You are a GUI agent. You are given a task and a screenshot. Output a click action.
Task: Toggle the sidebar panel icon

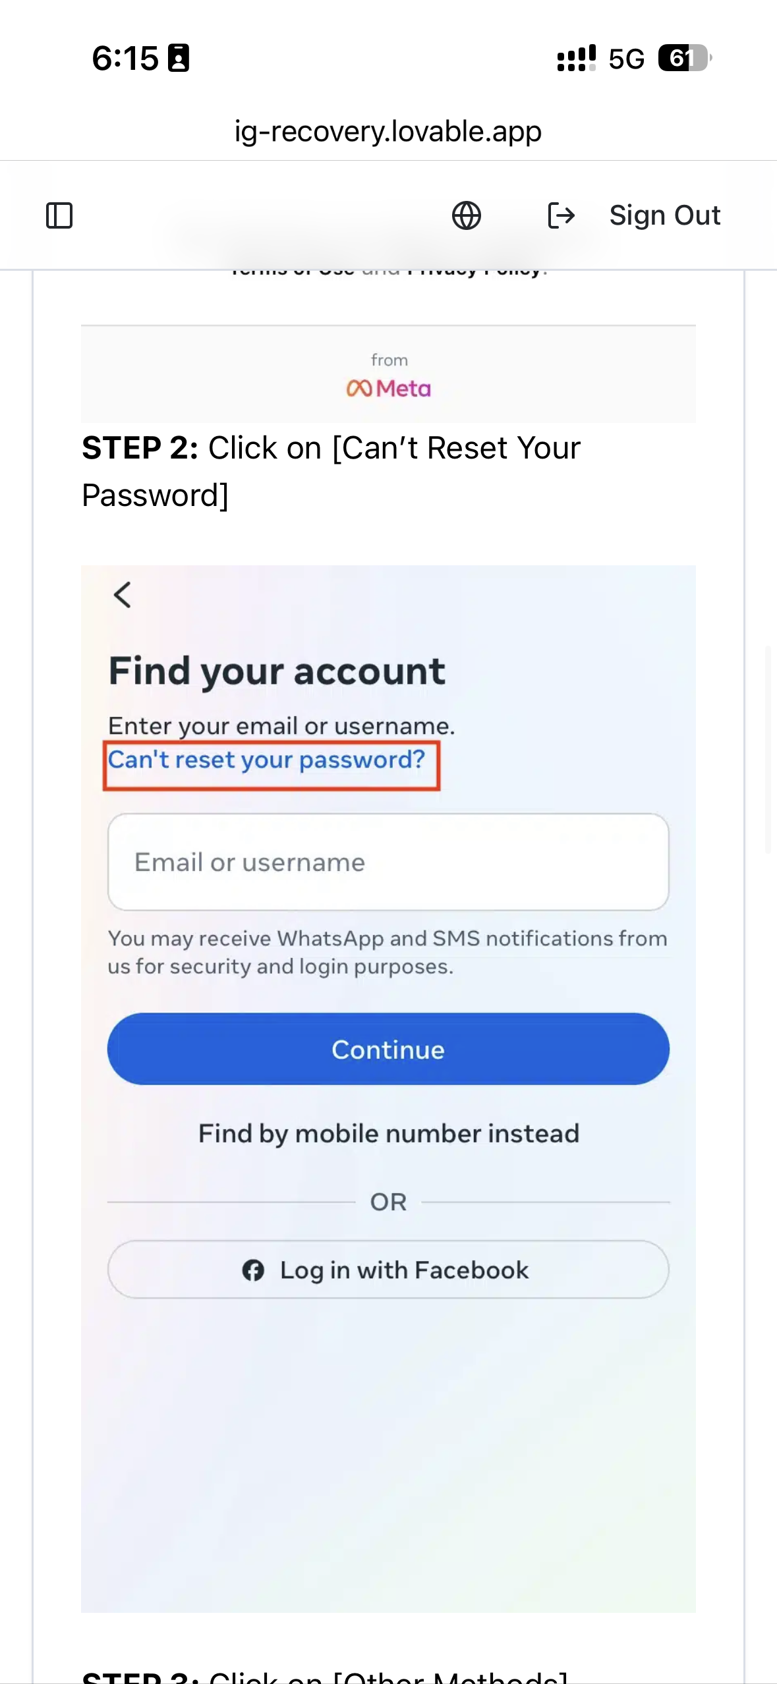coord(59,215)
